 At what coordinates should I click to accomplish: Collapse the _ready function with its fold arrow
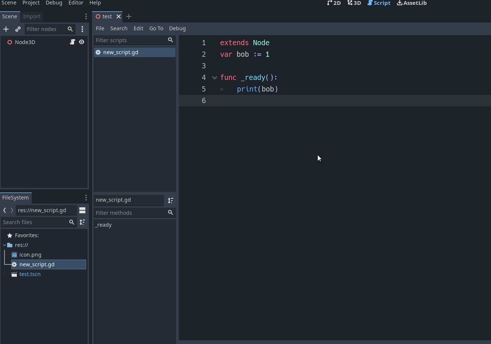coord(214,77)
